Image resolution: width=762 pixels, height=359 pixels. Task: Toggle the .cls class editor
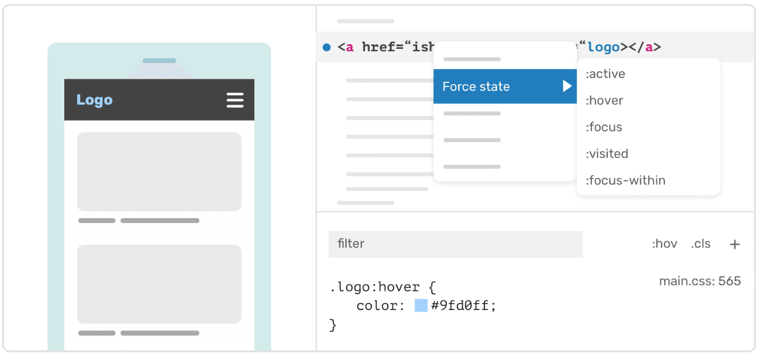[x=701, y=244]
